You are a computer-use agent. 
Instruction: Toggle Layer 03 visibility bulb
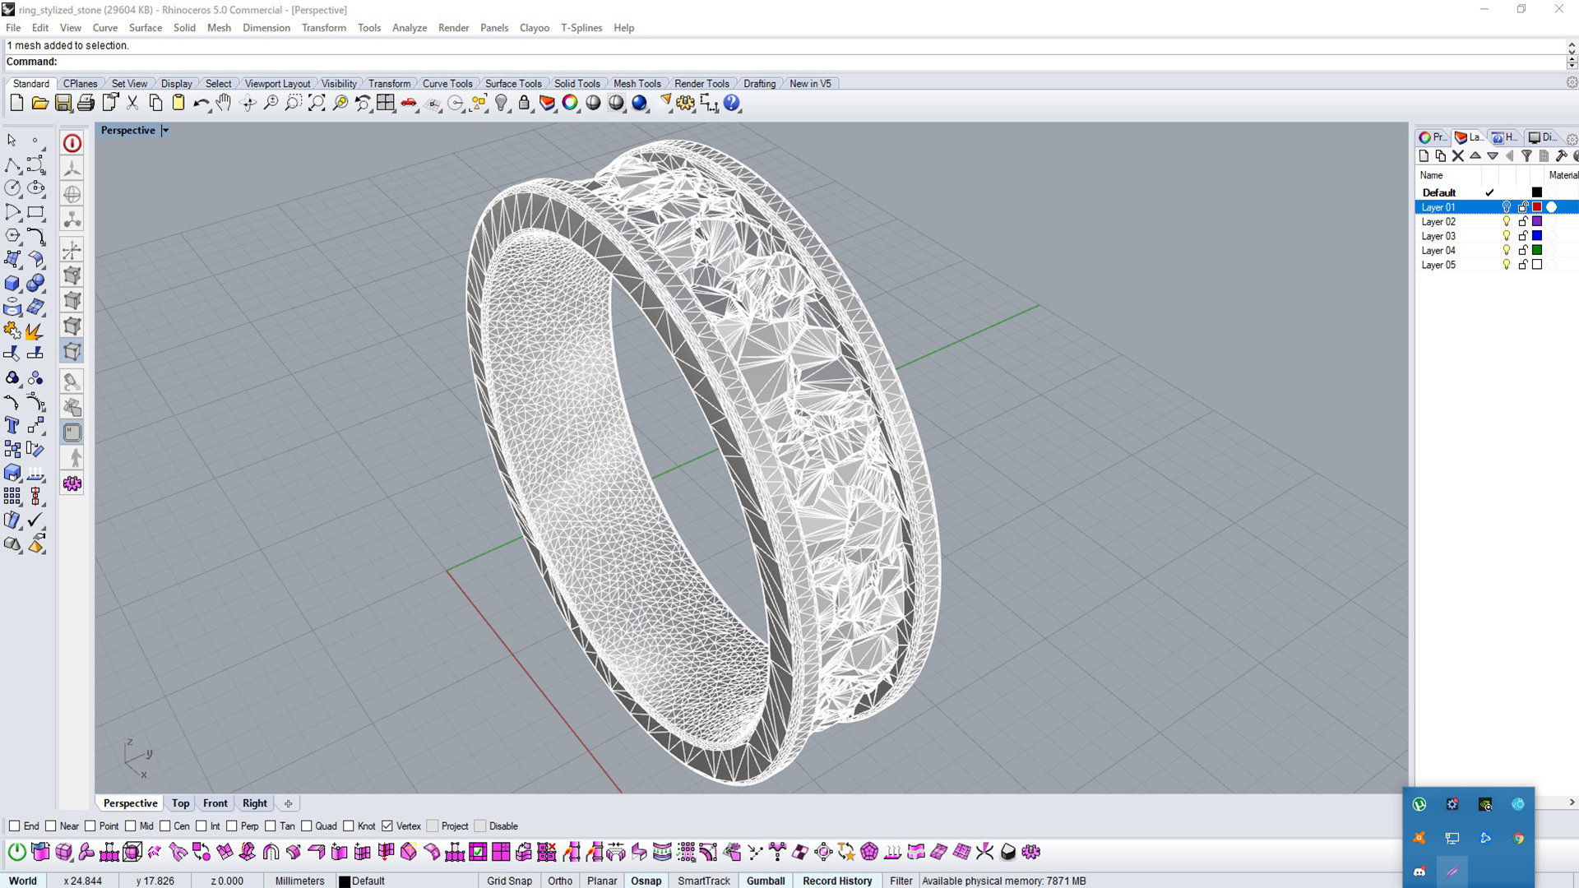1506,236
